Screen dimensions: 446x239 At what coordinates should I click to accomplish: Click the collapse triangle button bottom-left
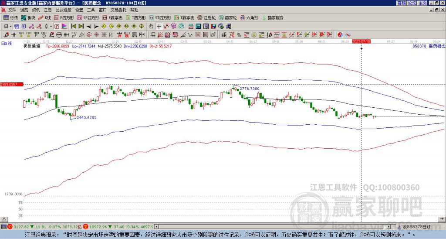(4, 219)
